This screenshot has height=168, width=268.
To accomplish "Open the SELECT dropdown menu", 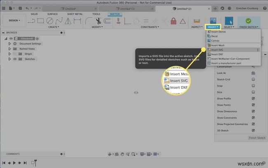I will (229, 27).
